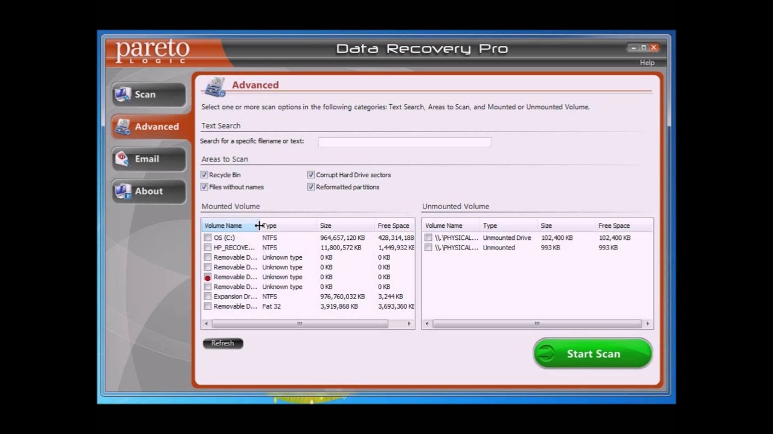The image size is (773, 434).
Task: Close the Data Recovery Pro window
Action: click(x=653, y=48)
